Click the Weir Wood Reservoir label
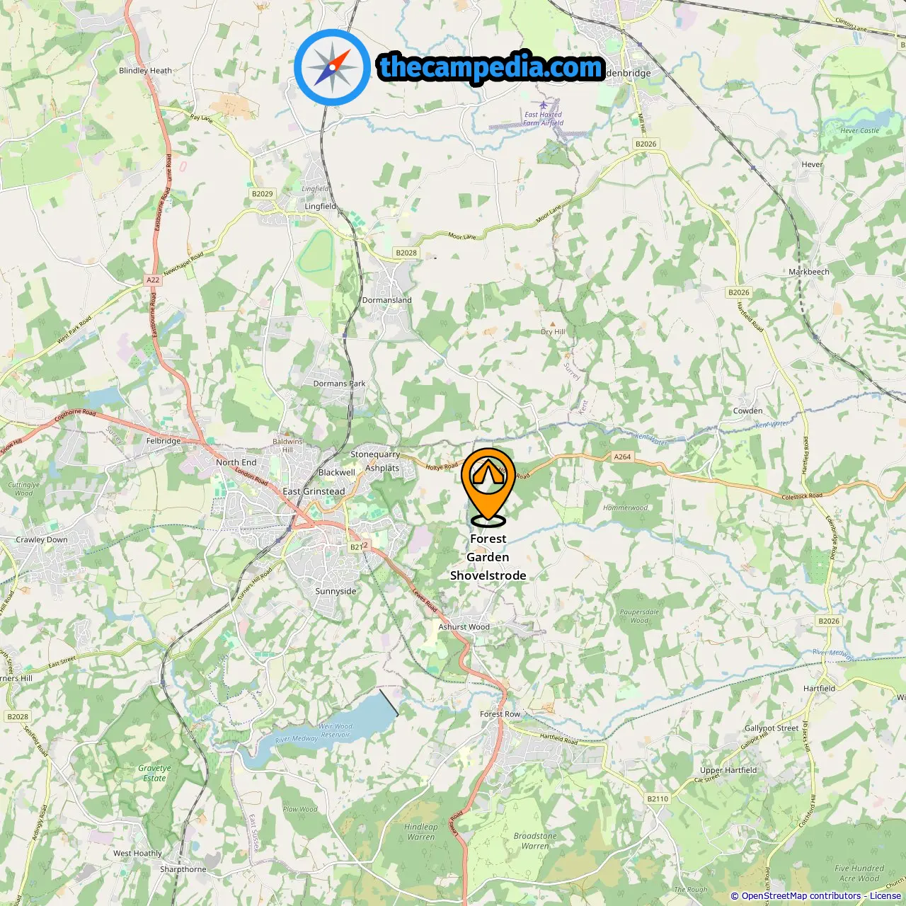 [x=335, y=730]
